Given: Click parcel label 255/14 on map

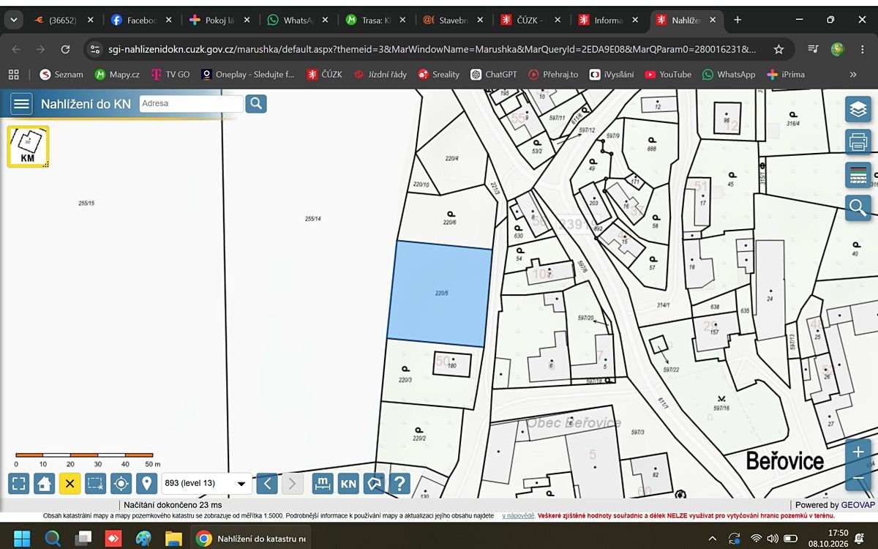Looking at the screenshot, I should (313, 219).
